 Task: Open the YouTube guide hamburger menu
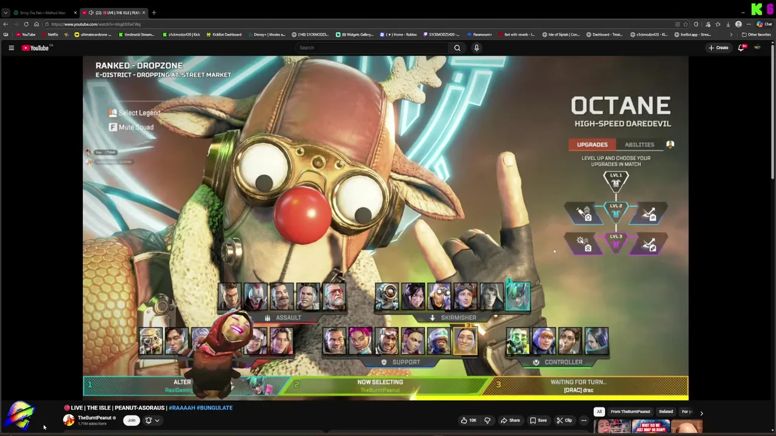coord(11,48)
